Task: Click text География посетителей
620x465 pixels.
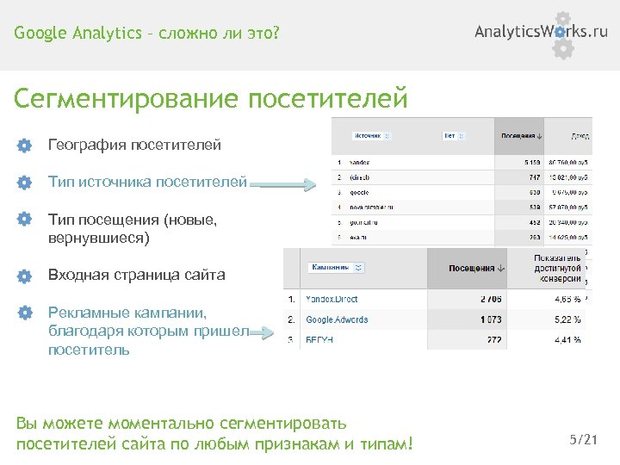Action: point(134,146)
